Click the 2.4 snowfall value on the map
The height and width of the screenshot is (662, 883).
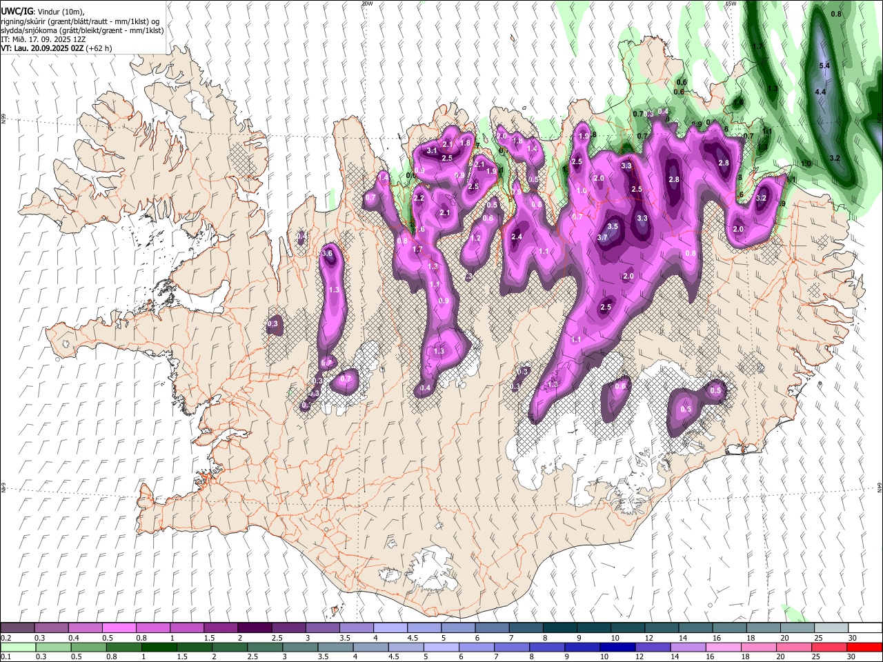click(x=517, y=237)
